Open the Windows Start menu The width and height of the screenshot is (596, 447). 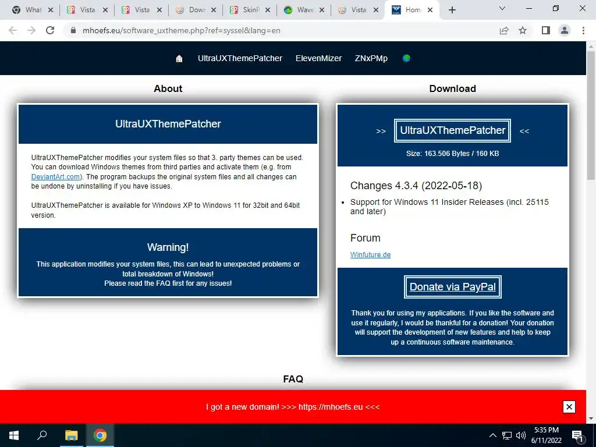point(14,435)
